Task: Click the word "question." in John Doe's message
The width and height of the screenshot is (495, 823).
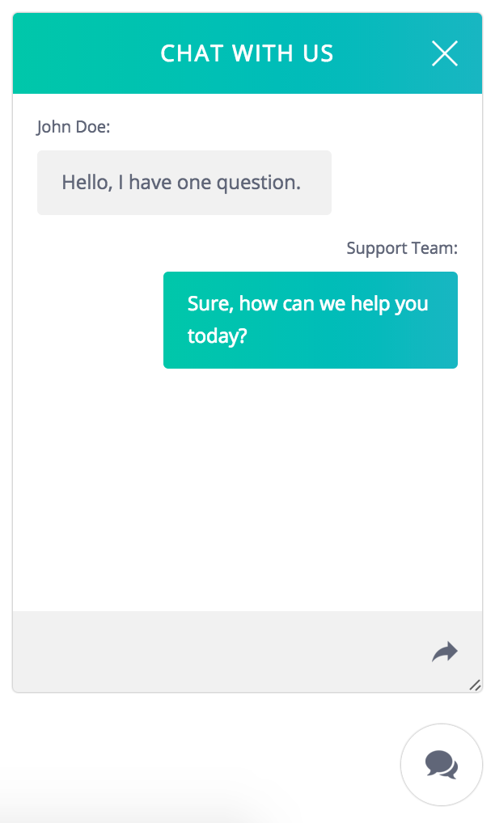Action: 258,183
